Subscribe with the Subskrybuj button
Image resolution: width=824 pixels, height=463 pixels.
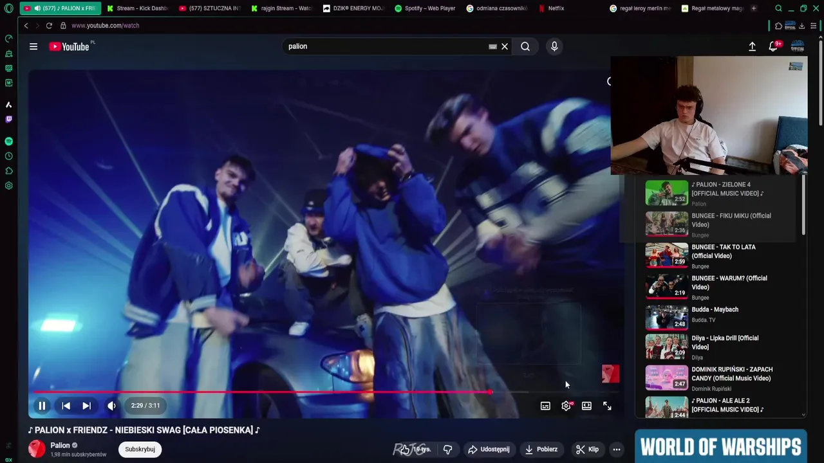pos(140,449)
